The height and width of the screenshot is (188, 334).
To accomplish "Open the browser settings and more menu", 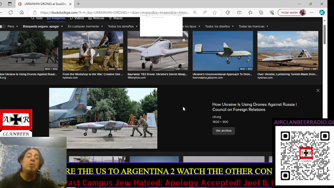I will click(x=312, y=13).
